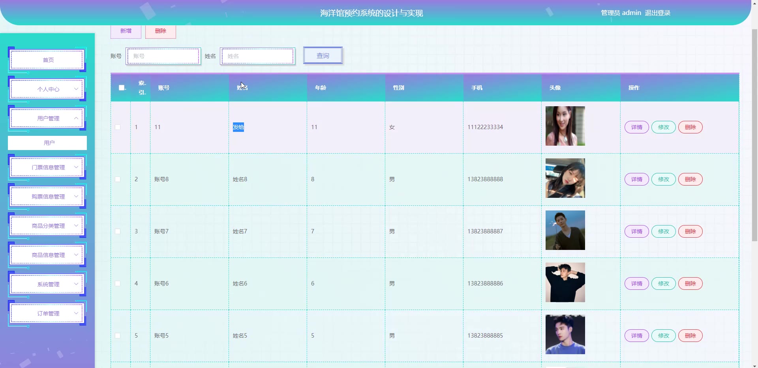Click the avatar image for 账号7
Screen dimensions: 758x368
coord(565,230)
